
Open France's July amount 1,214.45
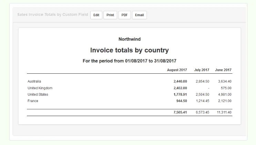(203, 101)
